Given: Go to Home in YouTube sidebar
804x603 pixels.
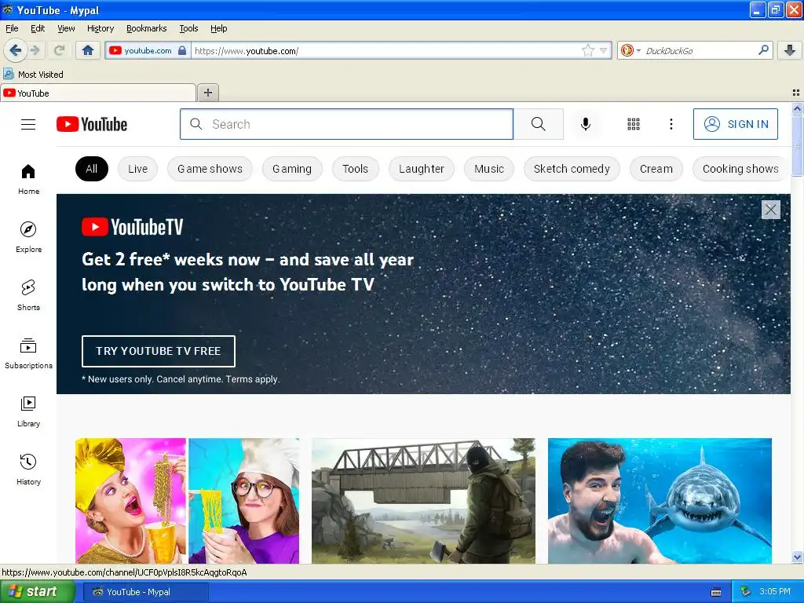Looking at the screenshot, I should pos(28,179).
